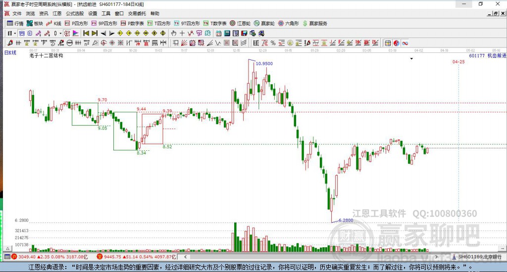Click the black left arrow icon
Screen dimensions: 507x272
pyautogui.click(x=103, y=33)
